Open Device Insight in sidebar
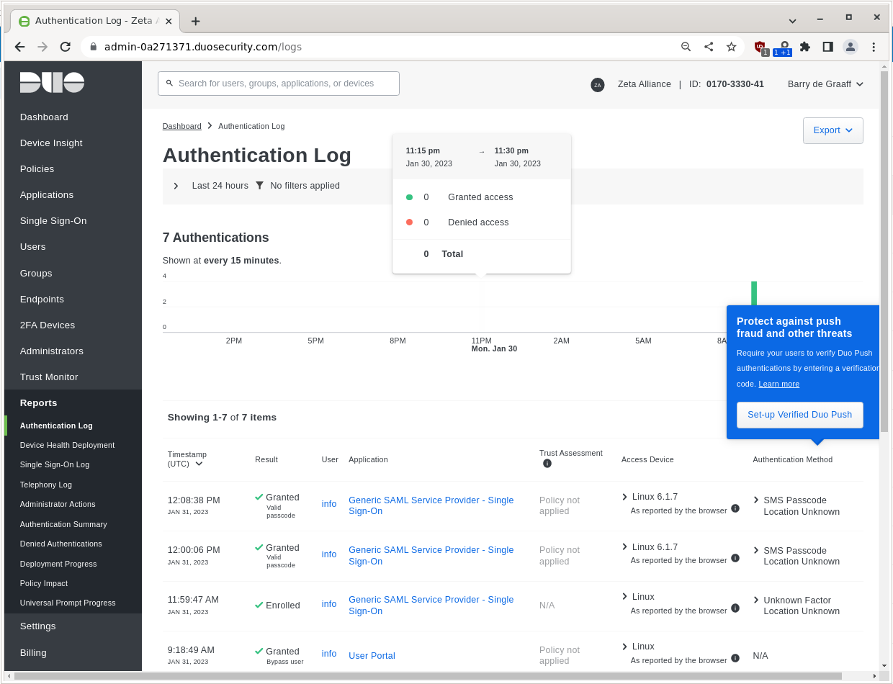Screen dimensions: 893x684 [51, 143]
